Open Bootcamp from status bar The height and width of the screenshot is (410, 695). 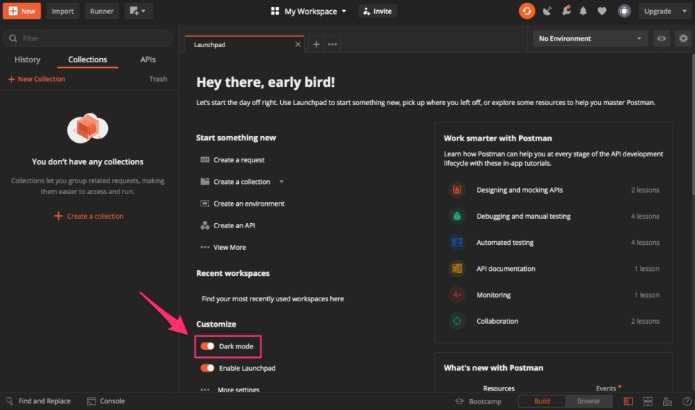(479, 401)
